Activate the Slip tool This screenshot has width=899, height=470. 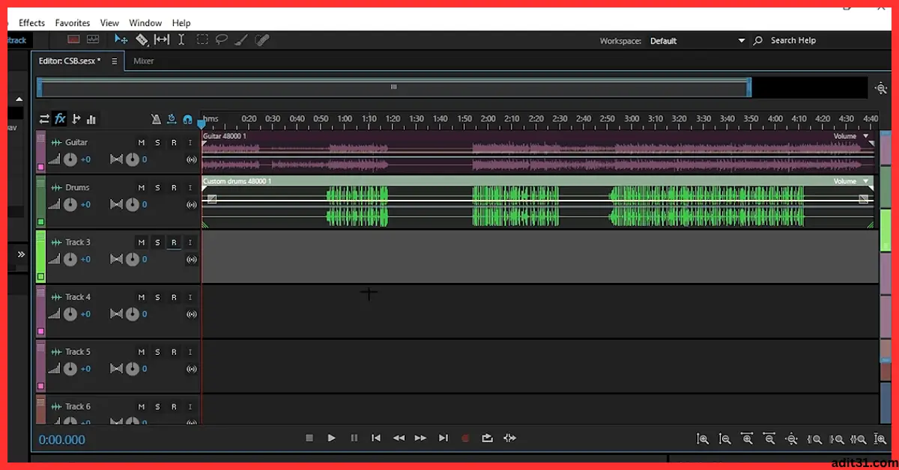pyautogui.click(x=161, y=39)
